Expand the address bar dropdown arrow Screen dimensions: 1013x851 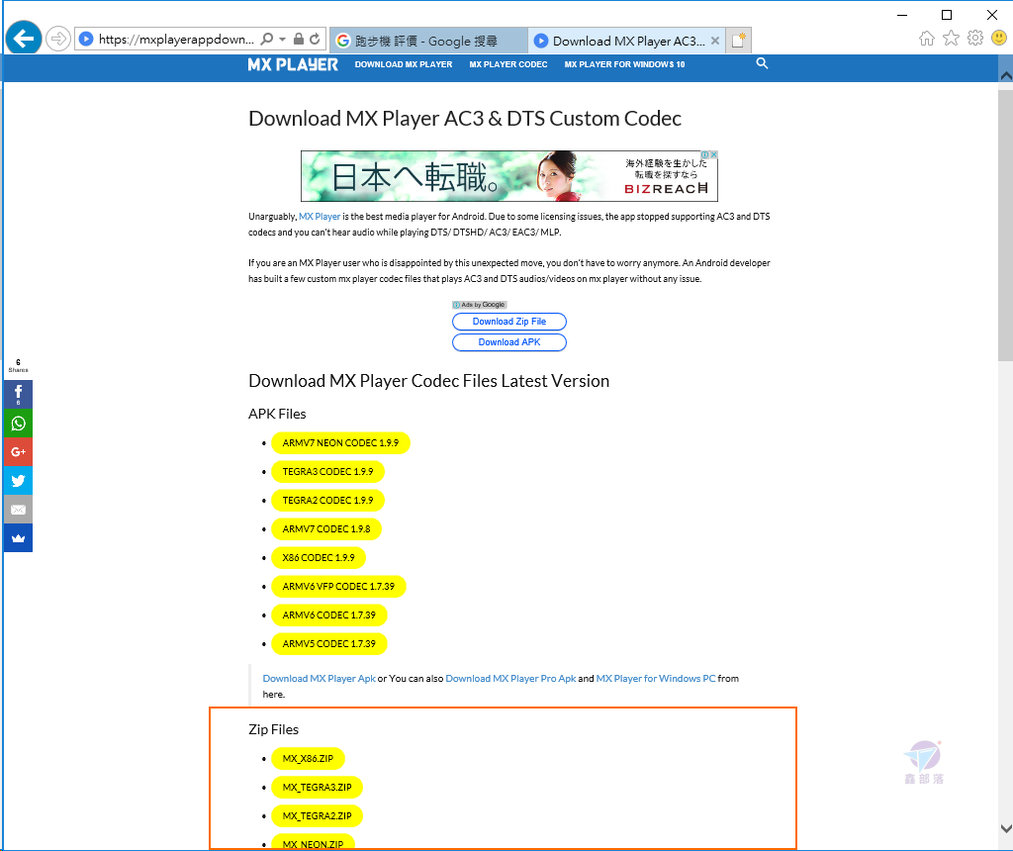pyautogui.click(x=282, y=40)
